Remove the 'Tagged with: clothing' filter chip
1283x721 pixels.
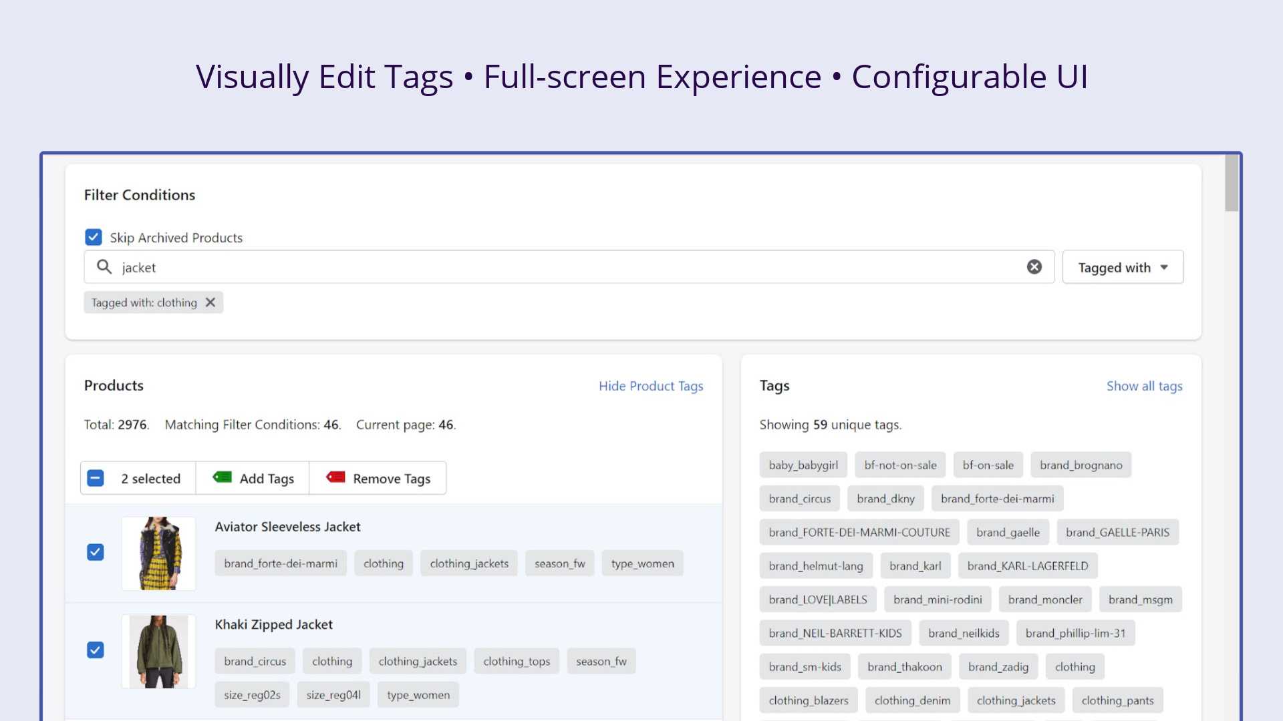coord(210,302)
